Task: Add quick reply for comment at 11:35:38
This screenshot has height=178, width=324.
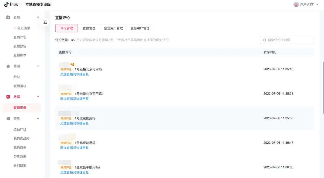Action: (x=75, y=123)
